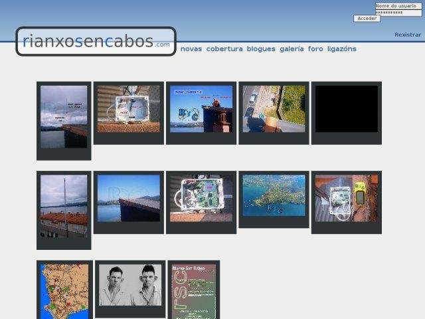Open the novas menu item
Screen dimensions: 425x319
click(191, 49)
